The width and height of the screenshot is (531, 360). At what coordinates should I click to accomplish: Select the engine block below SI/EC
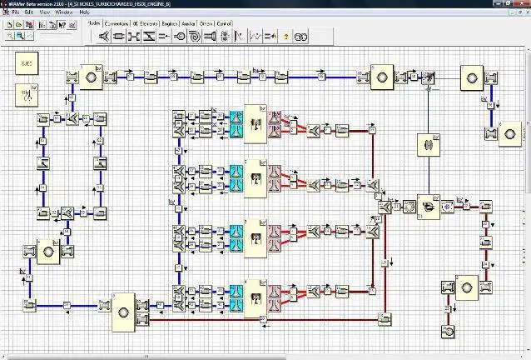pyautogui.click(x=27, y=95)
